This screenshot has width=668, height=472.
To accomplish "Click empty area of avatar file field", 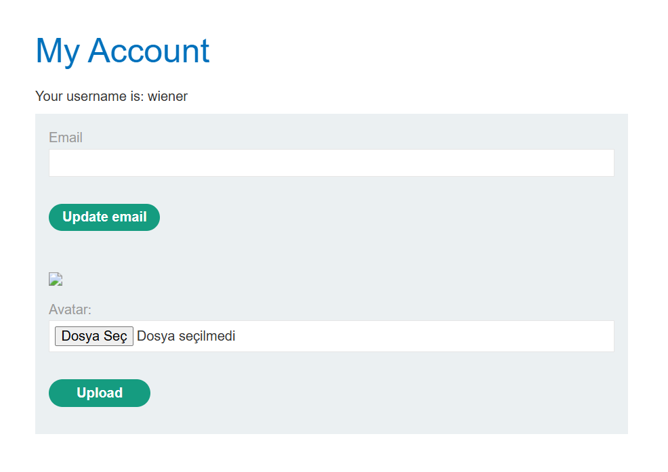I will pos(426,336).
